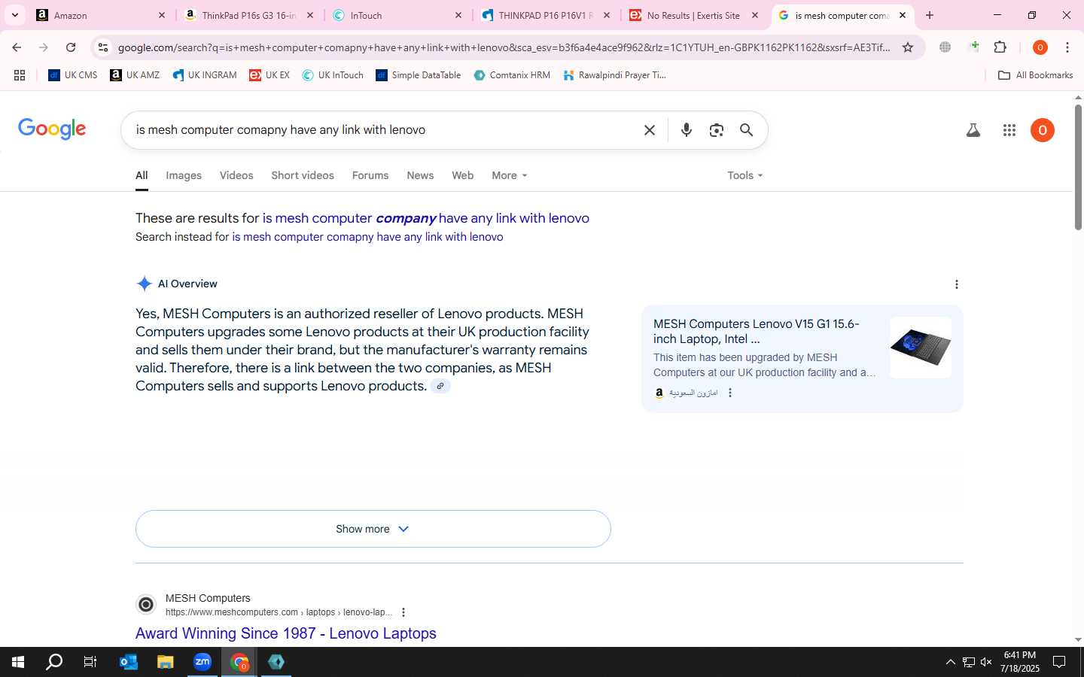Click the muted volume tray icon

click(986, 662)
